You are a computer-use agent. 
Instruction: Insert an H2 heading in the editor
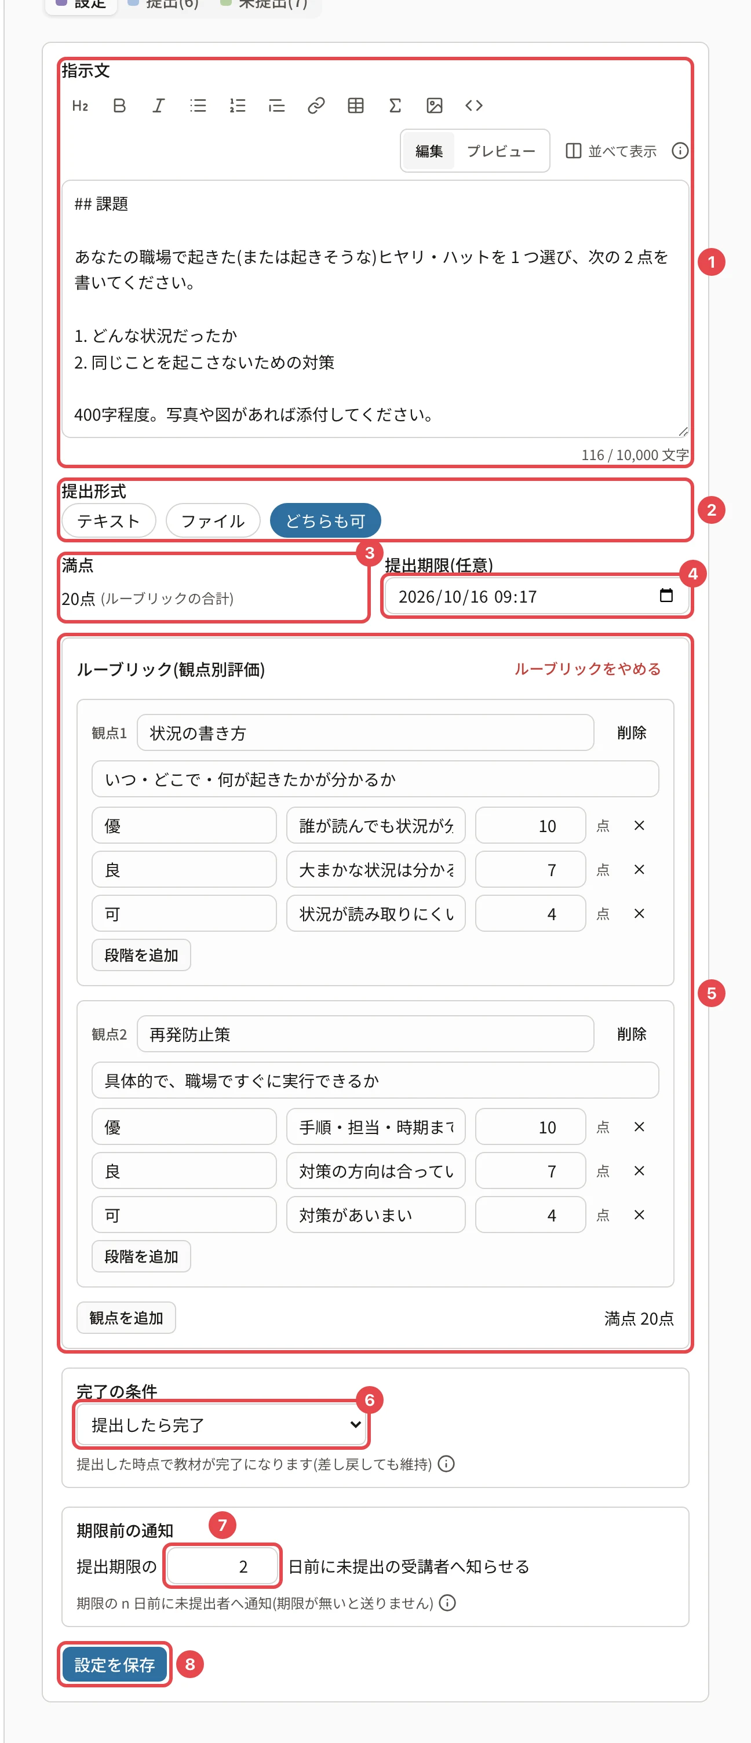80,105
